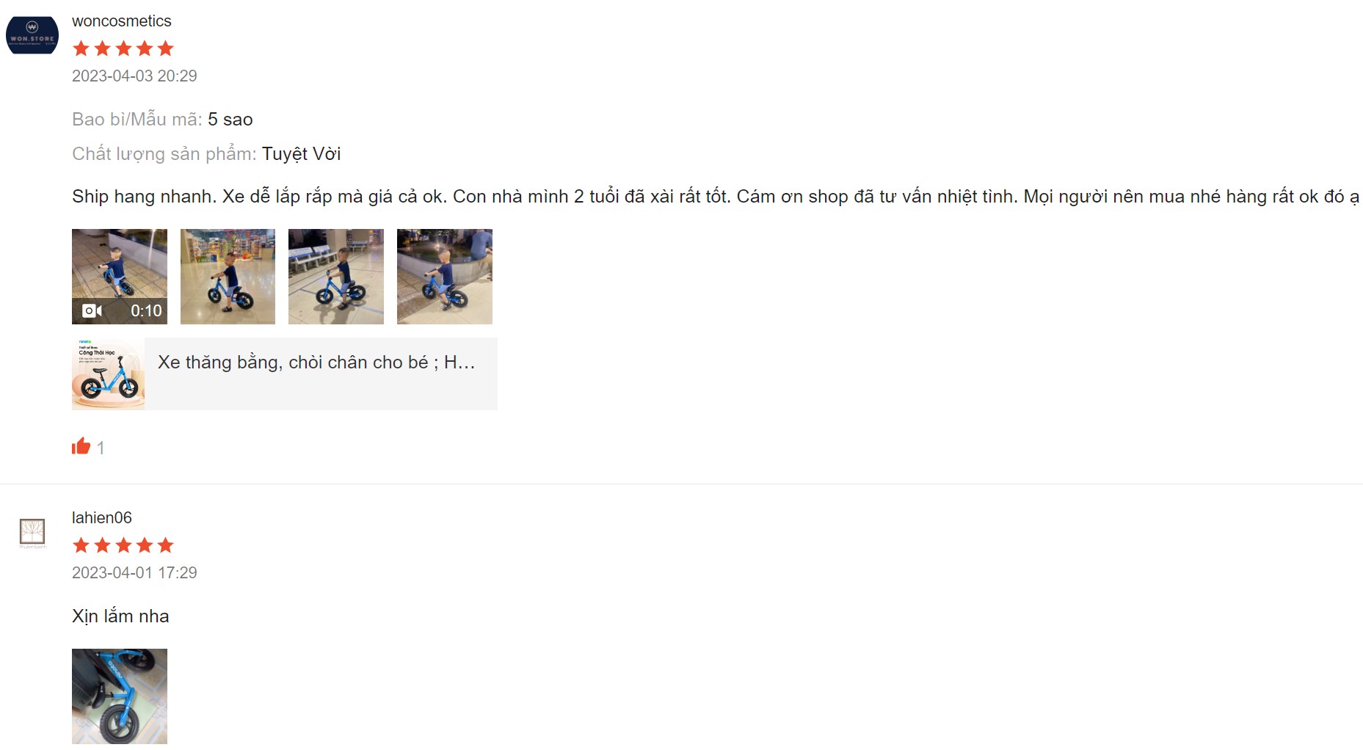Viewport: 1363px width, 750px height.
Task: Click the review date 2023-04-03 20:29
Action: 134,76
